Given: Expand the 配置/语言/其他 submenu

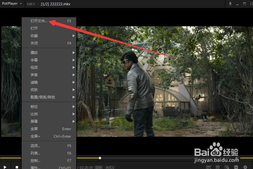Looking at the screenshot, I should coord(49,97).
